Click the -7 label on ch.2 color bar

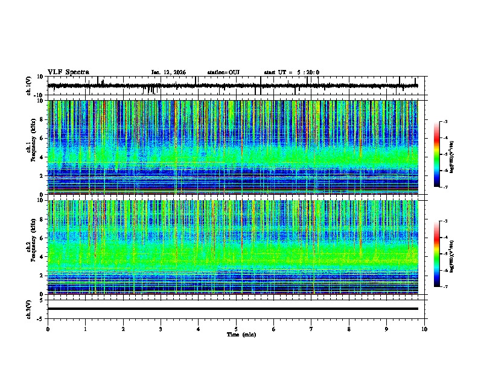point(445,286)
